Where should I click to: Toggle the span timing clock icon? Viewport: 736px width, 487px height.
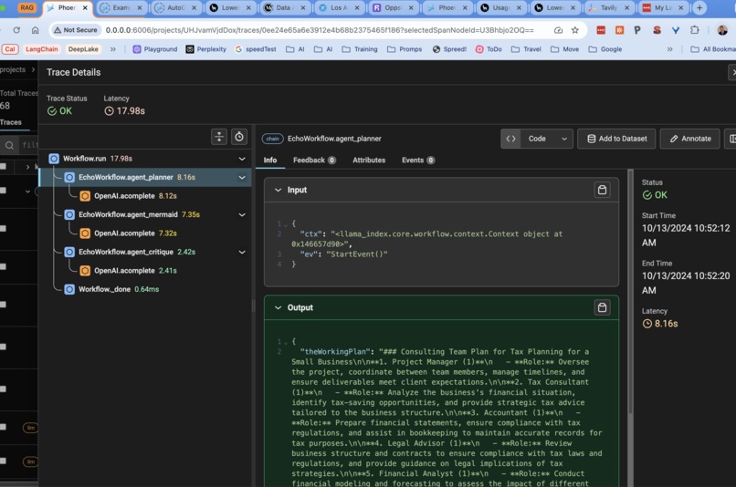pyautogui.click(x=239, y=137)
